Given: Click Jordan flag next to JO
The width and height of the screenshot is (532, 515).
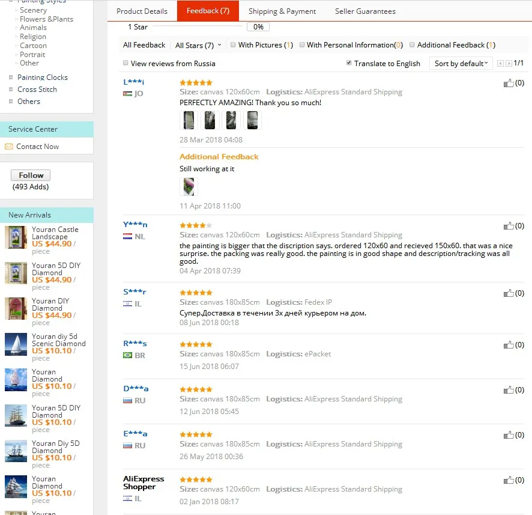Looking at the screenshot, I should (x=127, y=94).
